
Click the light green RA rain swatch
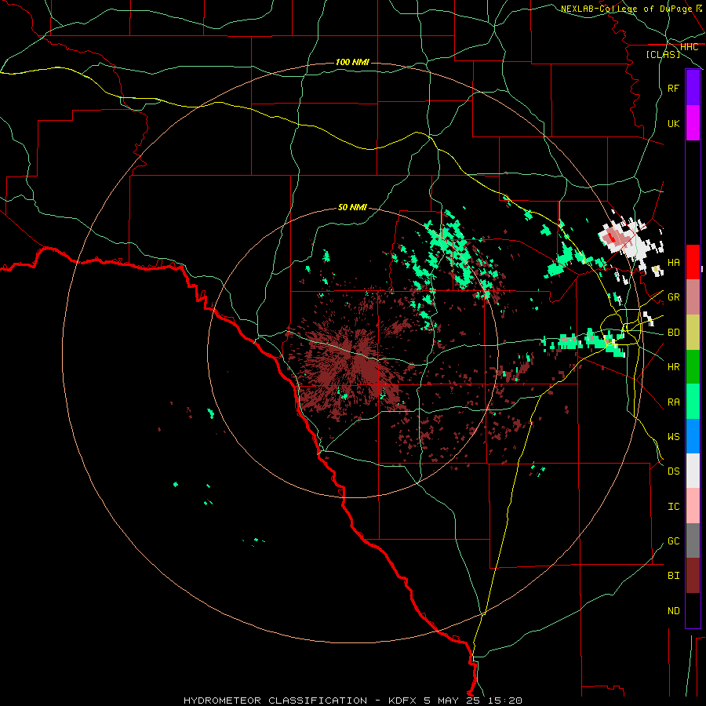click(693, 402)
